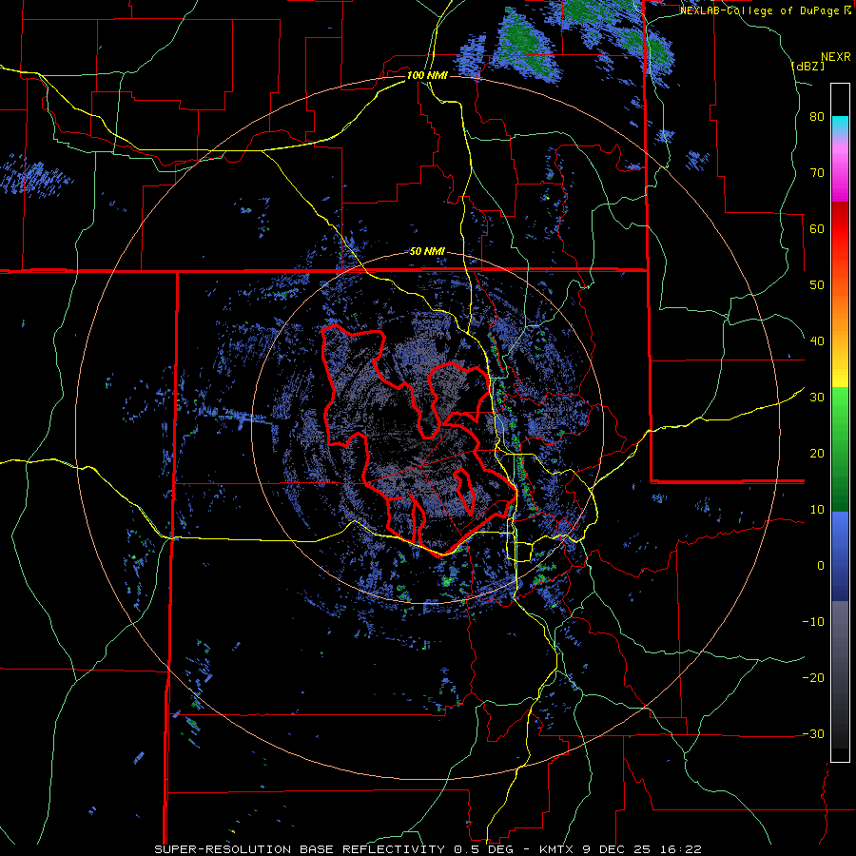Click the blue band of color scale

(840, 556)
